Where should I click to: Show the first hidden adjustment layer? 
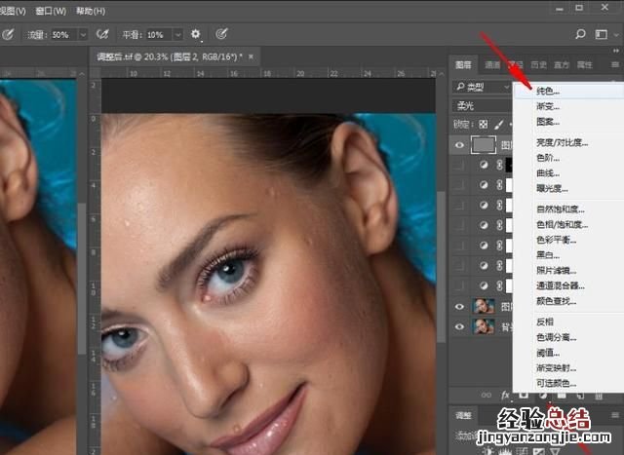(x=460, y=166)
